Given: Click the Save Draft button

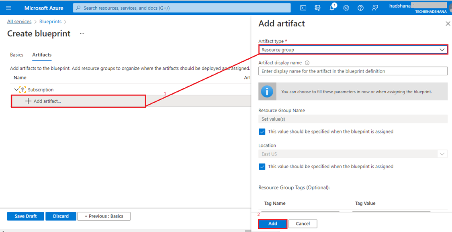Looking at the screenshot, I should pyautogui.click(x=26, y=216).
